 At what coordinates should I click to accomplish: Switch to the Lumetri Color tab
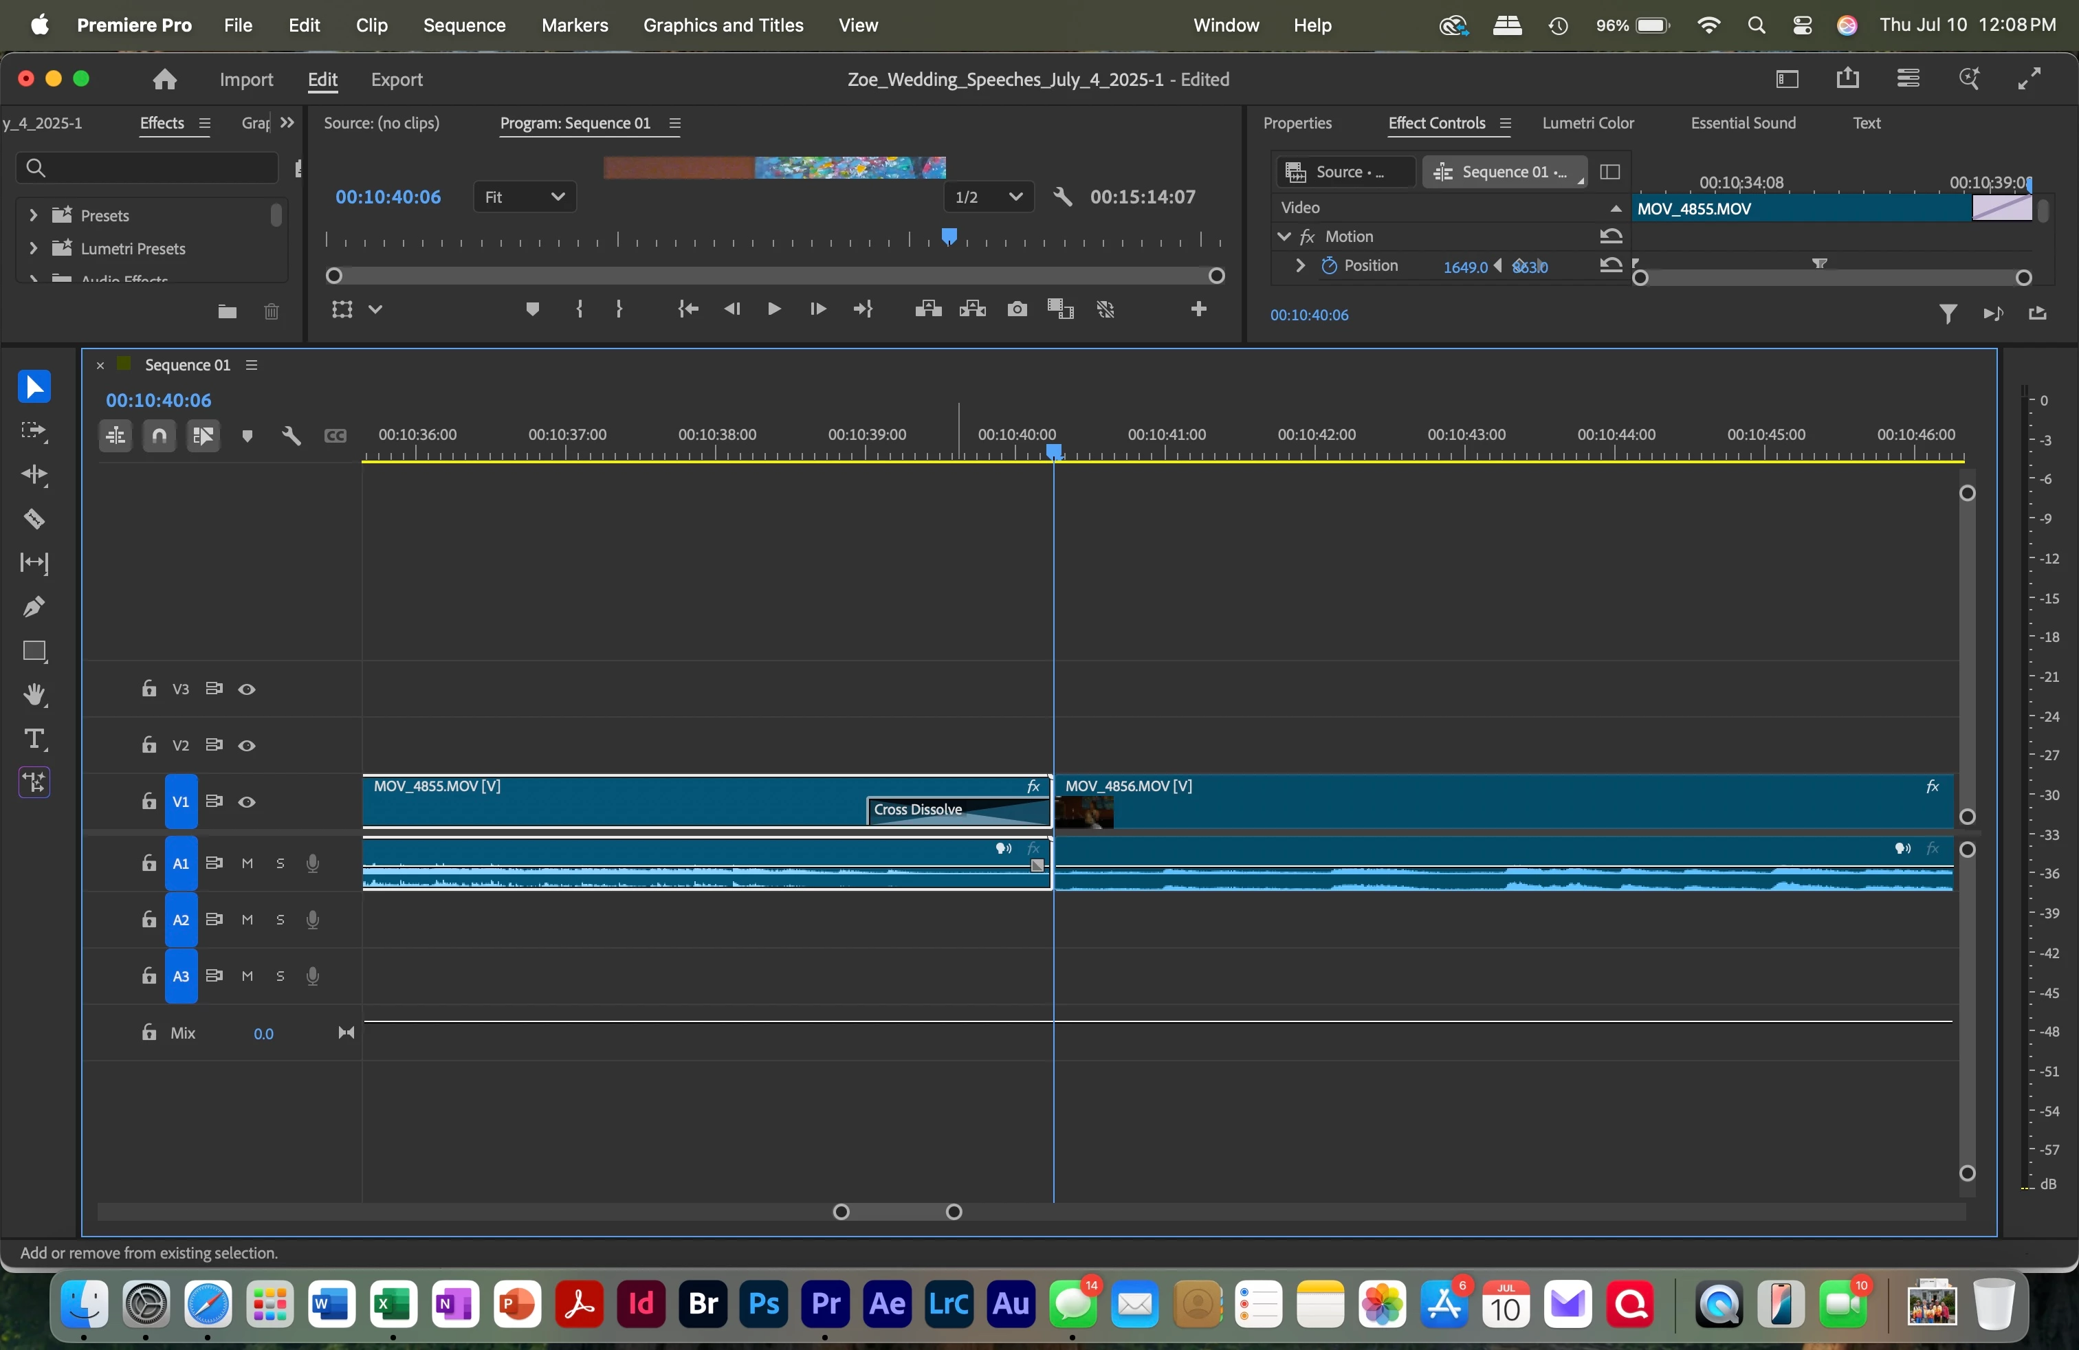(1587, 123)
